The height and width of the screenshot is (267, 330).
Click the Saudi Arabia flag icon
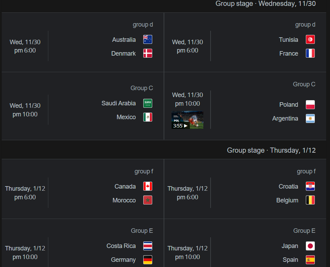(147, 103)
